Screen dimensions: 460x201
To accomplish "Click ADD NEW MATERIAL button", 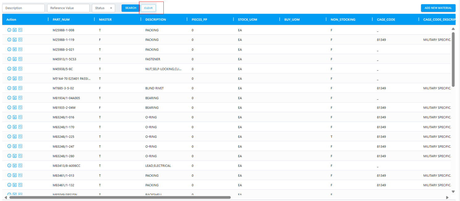I will point(438,8).
